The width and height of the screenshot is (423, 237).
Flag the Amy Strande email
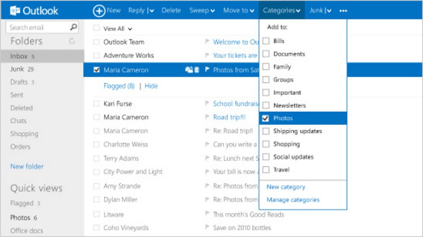click(x=207, y=185)
